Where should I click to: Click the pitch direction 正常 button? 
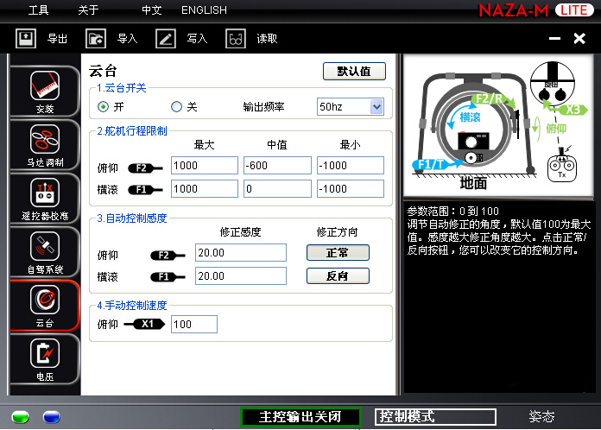click(x=338, y=252)
